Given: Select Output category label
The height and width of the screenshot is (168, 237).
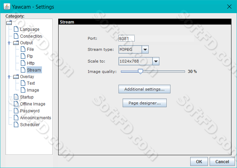Looking at the screenshot, I should [x=26, y=43].
